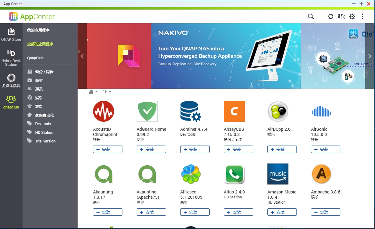Screen dimensions: 375x229
Task: Open the 多媒体插件 section
Action: (x=11, y=81)
